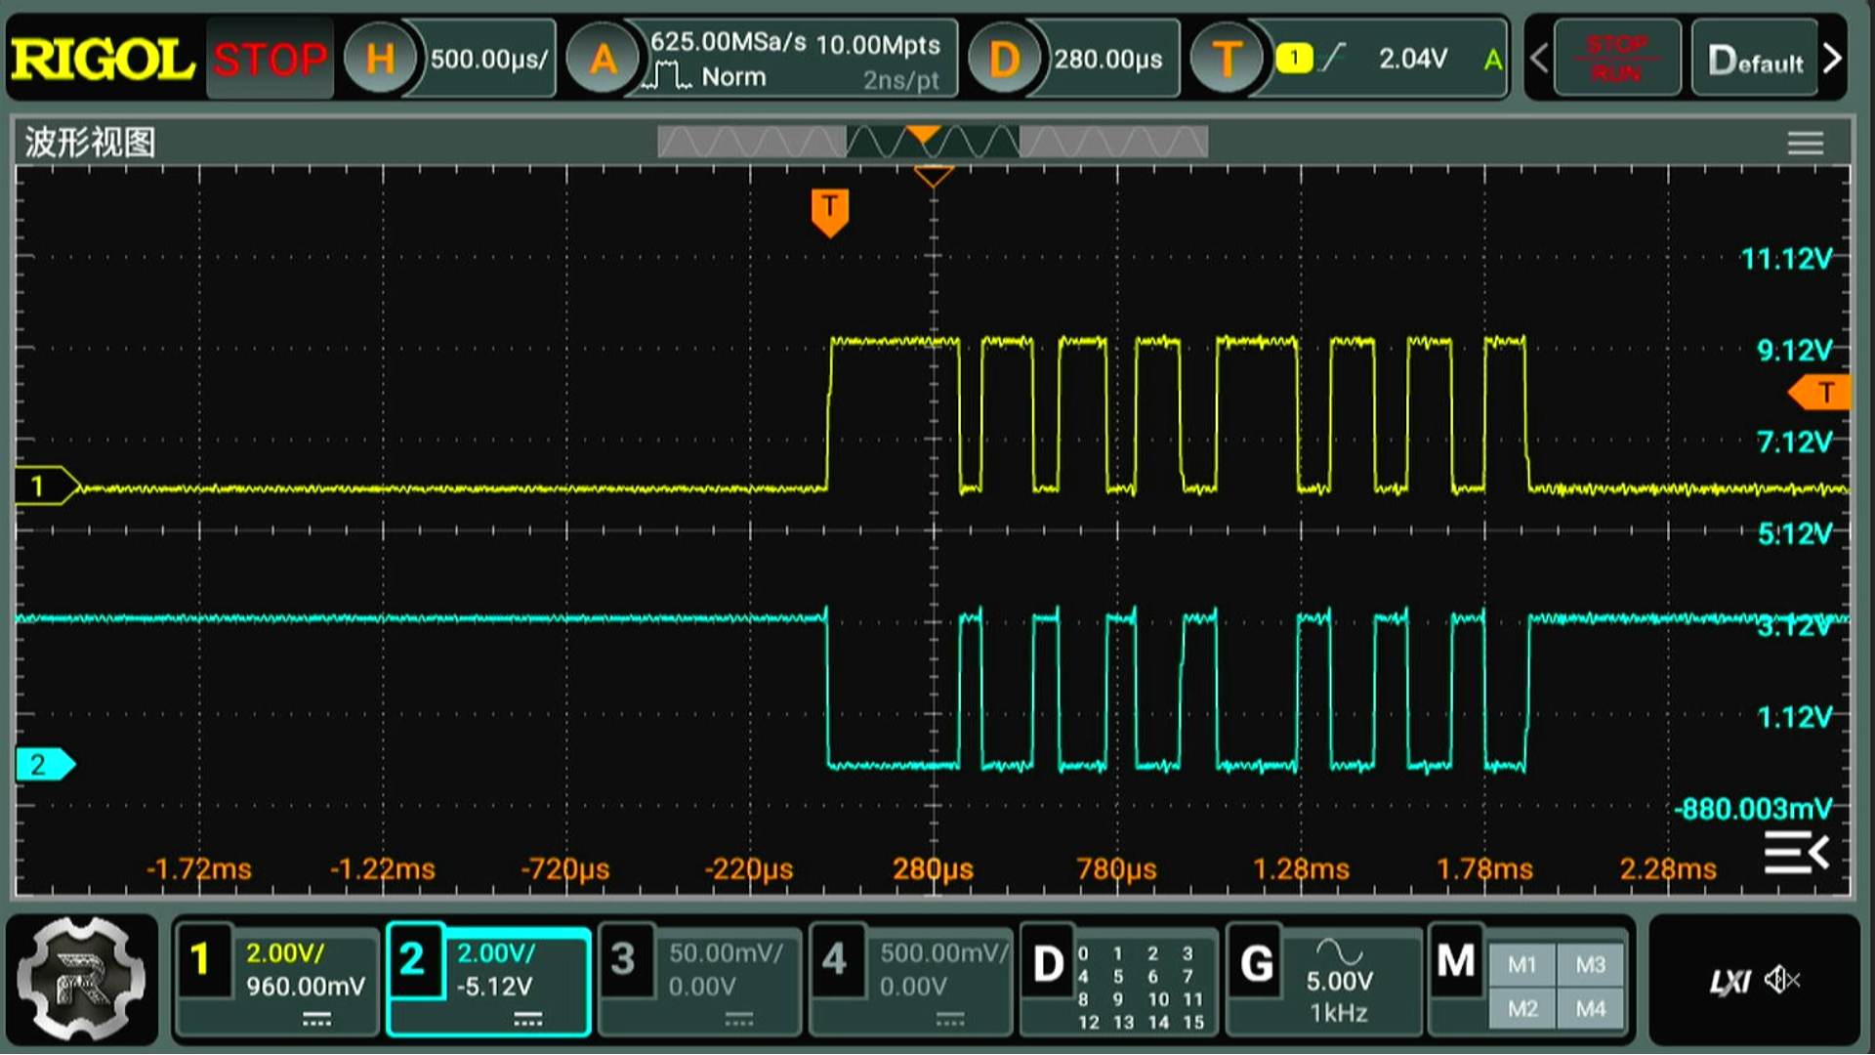Click the trigger level marker at right edge
This screenshot has width=1875, height=1055.
click(x=1822, y=393)
